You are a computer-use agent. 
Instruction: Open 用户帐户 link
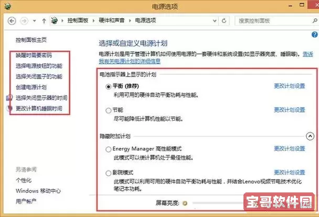tap(26, 201)
